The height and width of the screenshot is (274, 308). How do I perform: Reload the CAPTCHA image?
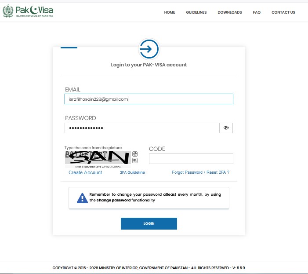(x=135, y=153)
